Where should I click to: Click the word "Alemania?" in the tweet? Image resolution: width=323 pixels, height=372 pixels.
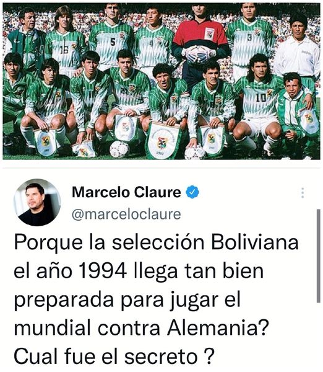(x=218, y=328)
